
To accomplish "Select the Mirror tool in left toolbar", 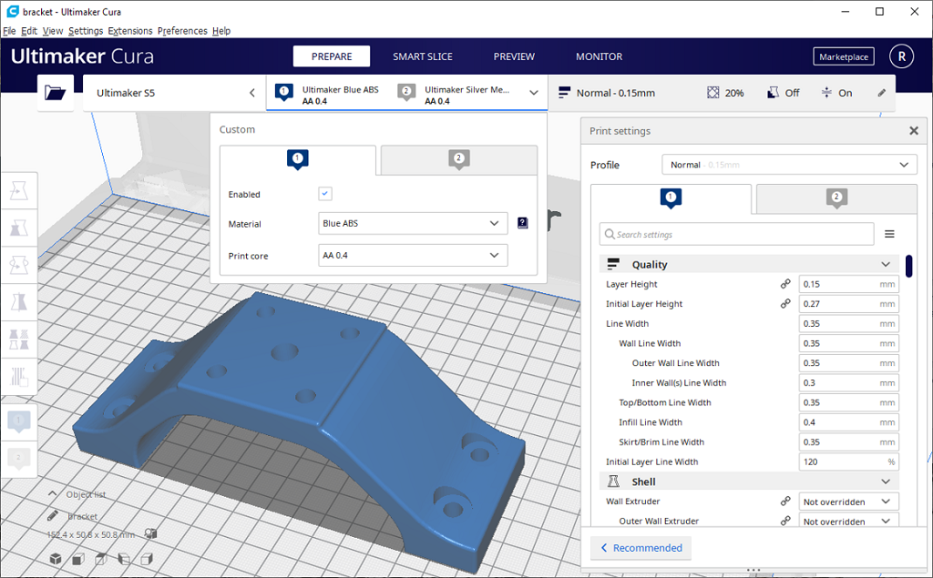I will (x=18, y=301).
